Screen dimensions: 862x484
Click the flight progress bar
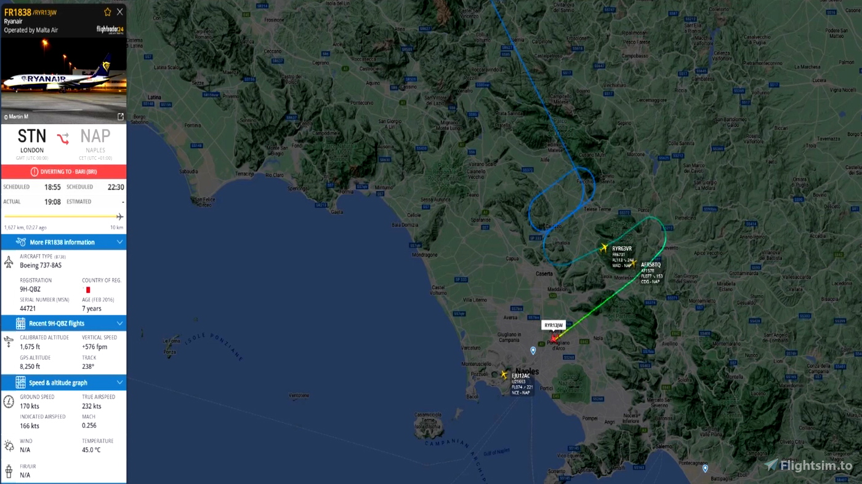[63, 216]
